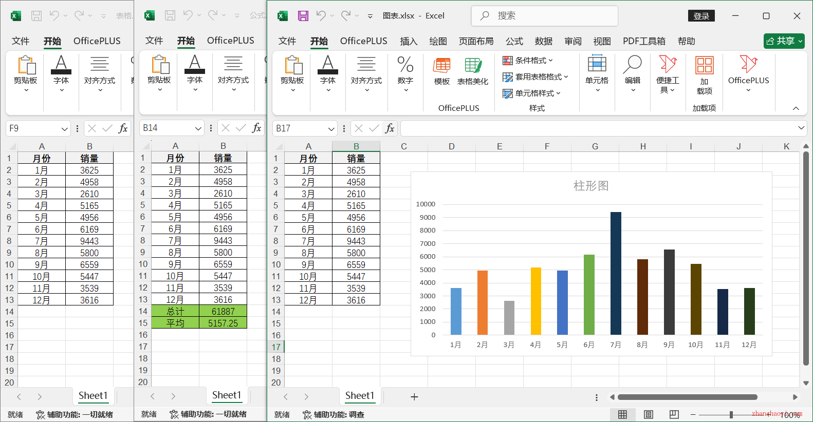
Task: Open the OfficePLUS tab in the left Excel window
Action: [97, 41]
